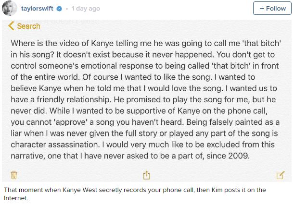Click the blue verified badge
Viewport: 294px width, 205px height.
59,9
